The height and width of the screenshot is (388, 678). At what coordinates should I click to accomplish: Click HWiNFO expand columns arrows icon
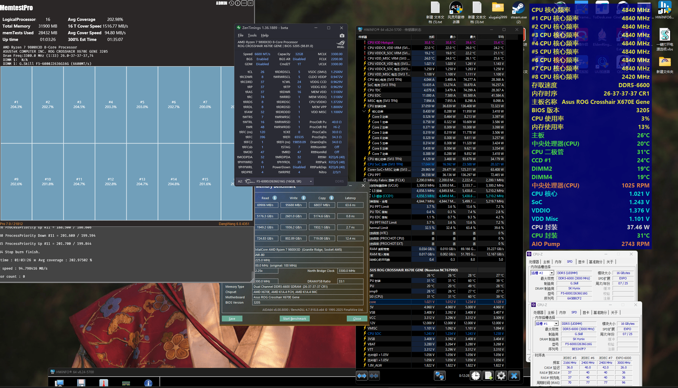pyautogui.click(x=362, y=376)
